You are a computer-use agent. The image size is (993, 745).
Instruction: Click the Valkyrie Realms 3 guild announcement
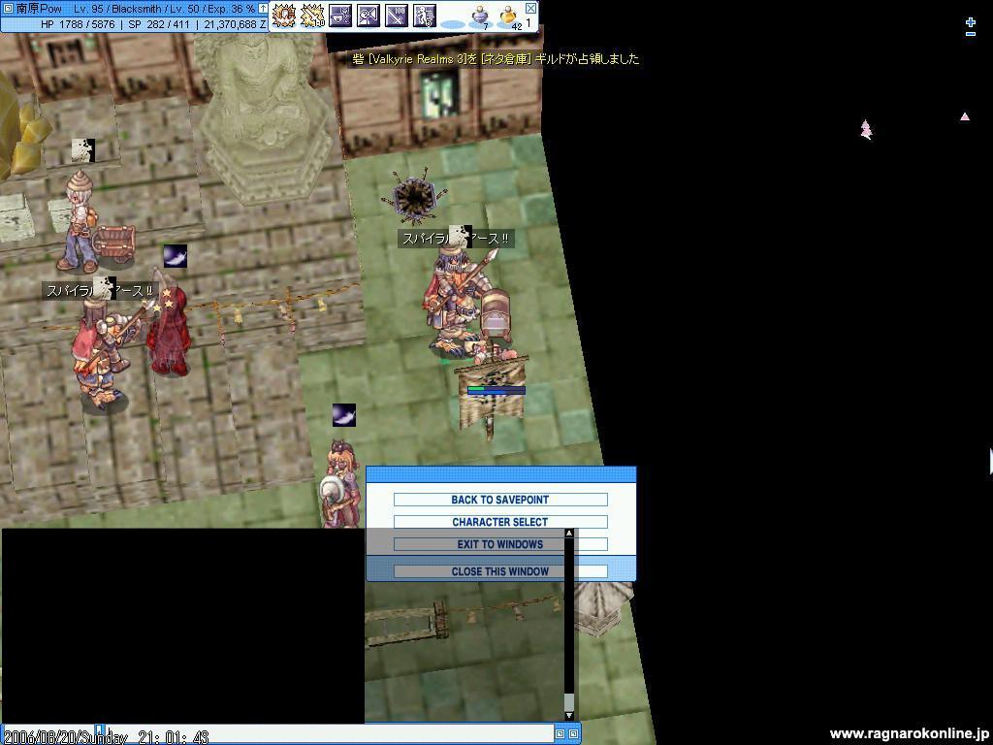click(496, 59)
